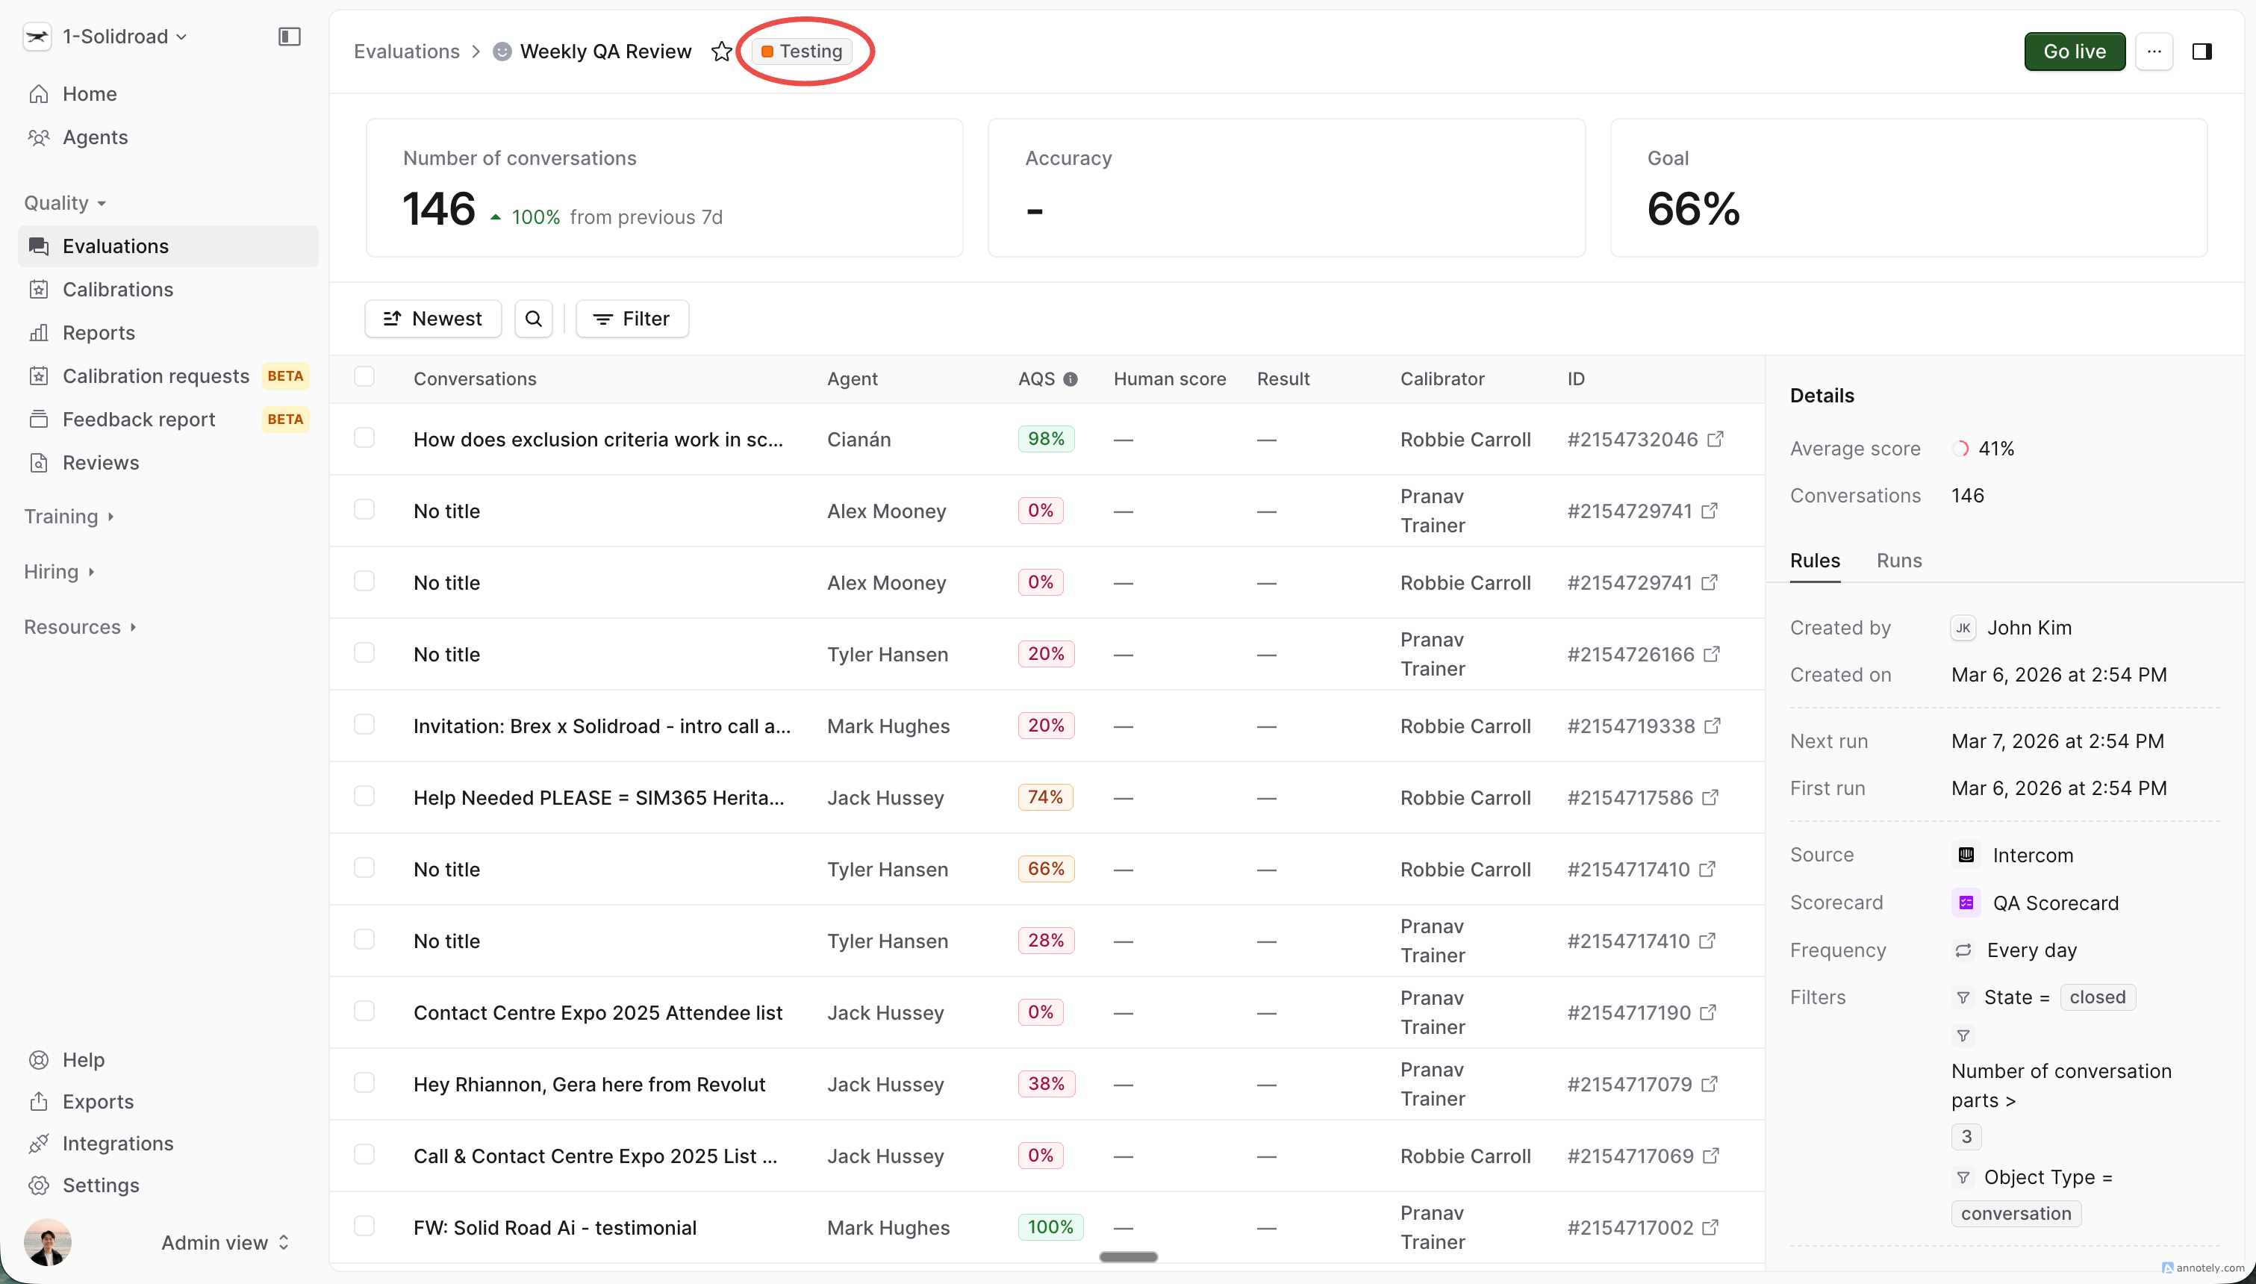Click the search magnifier icon
2256x1284 pixels.
pos(533,318)
